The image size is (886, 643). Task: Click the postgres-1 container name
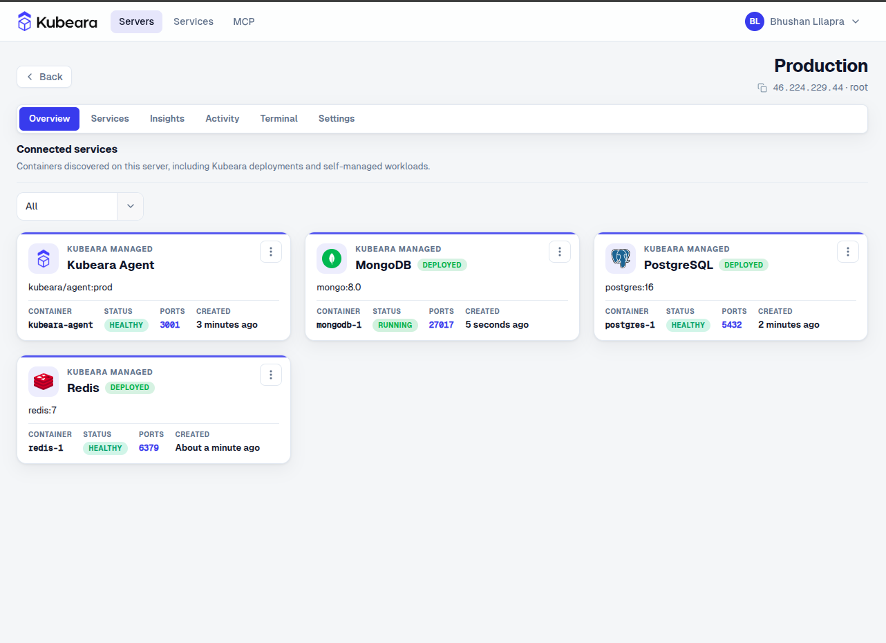[x=630, y=325]
